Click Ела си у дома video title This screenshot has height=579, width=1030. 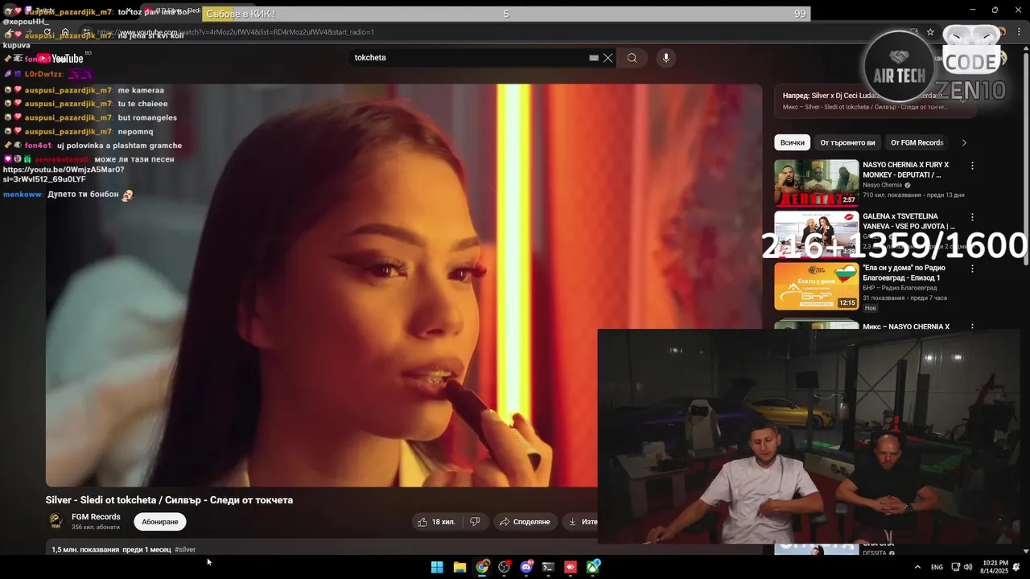pos(904,273)
